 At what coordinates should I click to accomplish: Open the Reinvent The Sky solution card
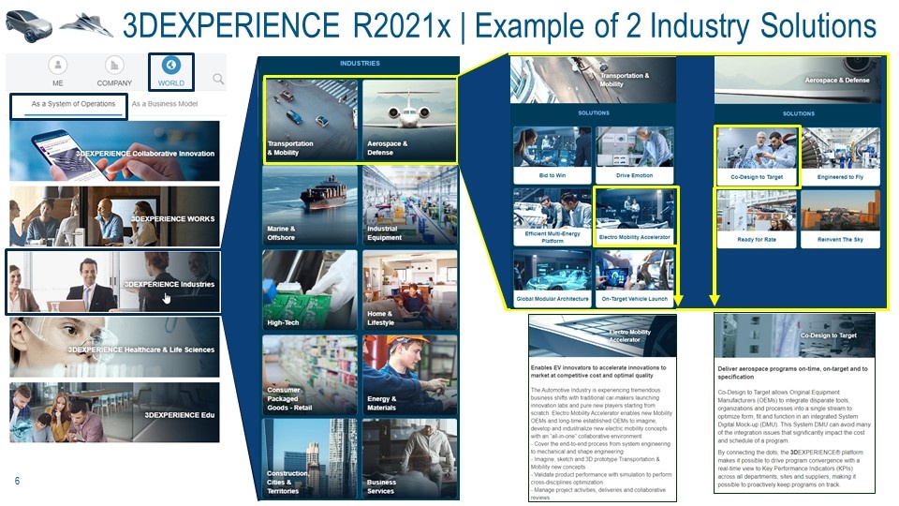(840, 219)
